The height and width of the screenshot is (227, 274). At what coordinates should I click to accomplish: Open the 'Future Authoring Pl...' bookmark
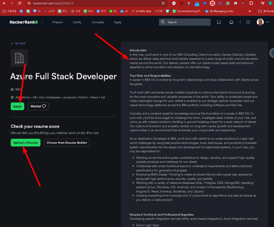(187, 11)
